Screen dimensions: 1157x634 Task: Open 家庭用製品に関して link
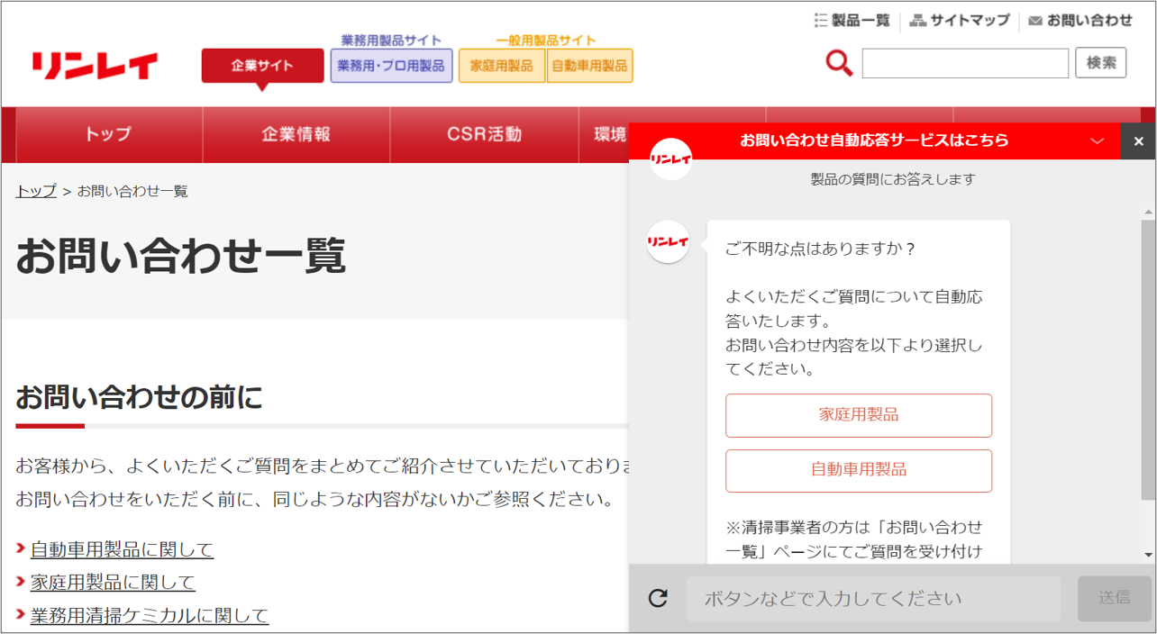point(113,583)
